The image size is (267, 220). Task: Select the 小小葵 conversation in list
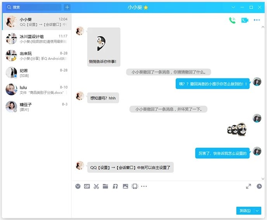37,22
